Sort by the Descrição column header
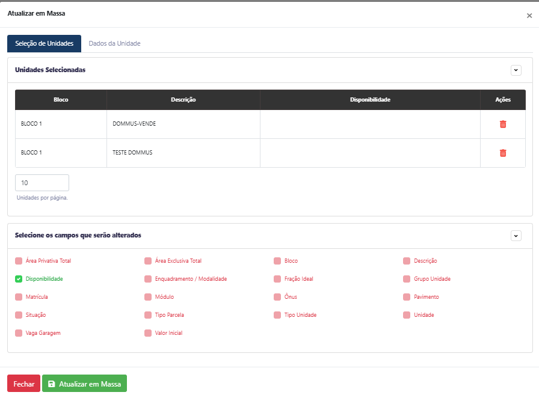The height and width of the screenshot is (398, 539). (x=183, y=100)
